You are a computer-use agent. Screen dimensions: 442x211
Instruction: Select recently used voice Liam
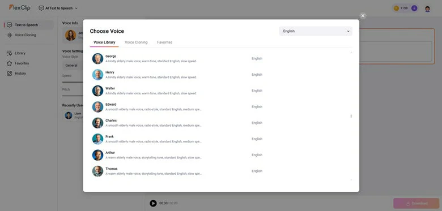(73, 115)
